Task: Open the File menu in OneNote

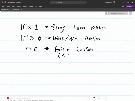Action: [x=3, y=6]
